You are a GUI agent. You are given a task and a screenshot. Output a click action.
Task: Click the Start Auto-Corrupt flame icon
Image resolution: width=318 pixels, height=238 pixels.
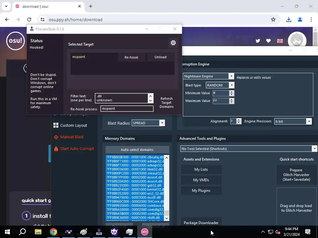point(56,149)
